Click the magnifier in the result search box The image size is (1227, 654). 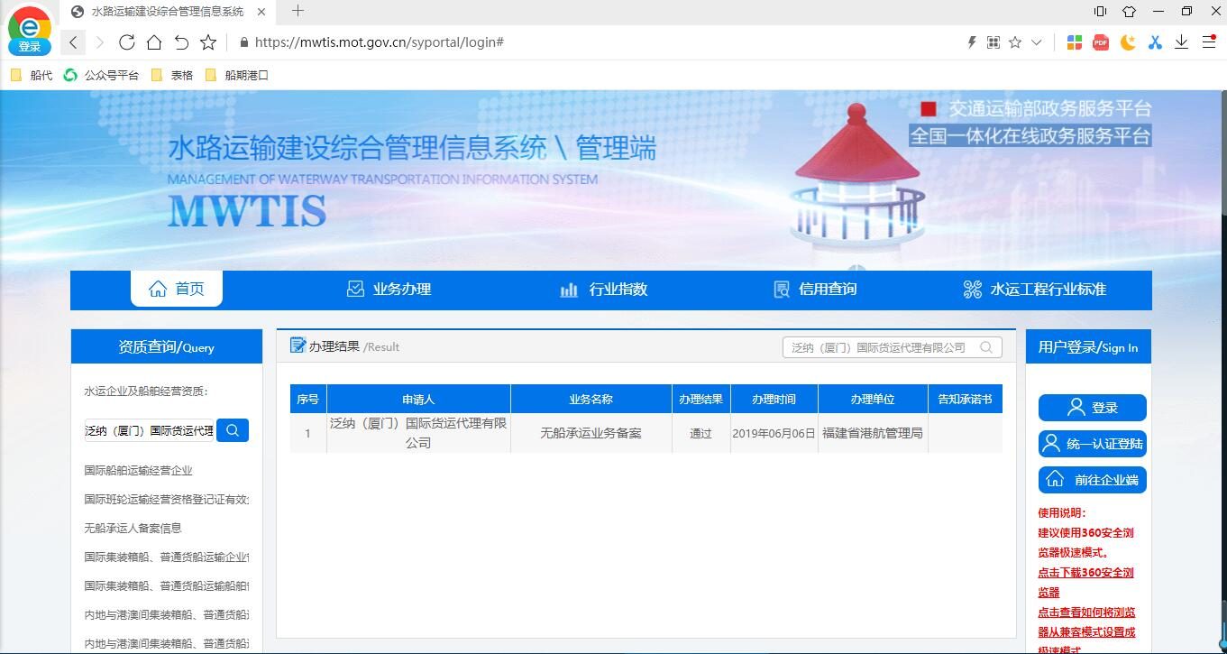click(x=986, y=347)
